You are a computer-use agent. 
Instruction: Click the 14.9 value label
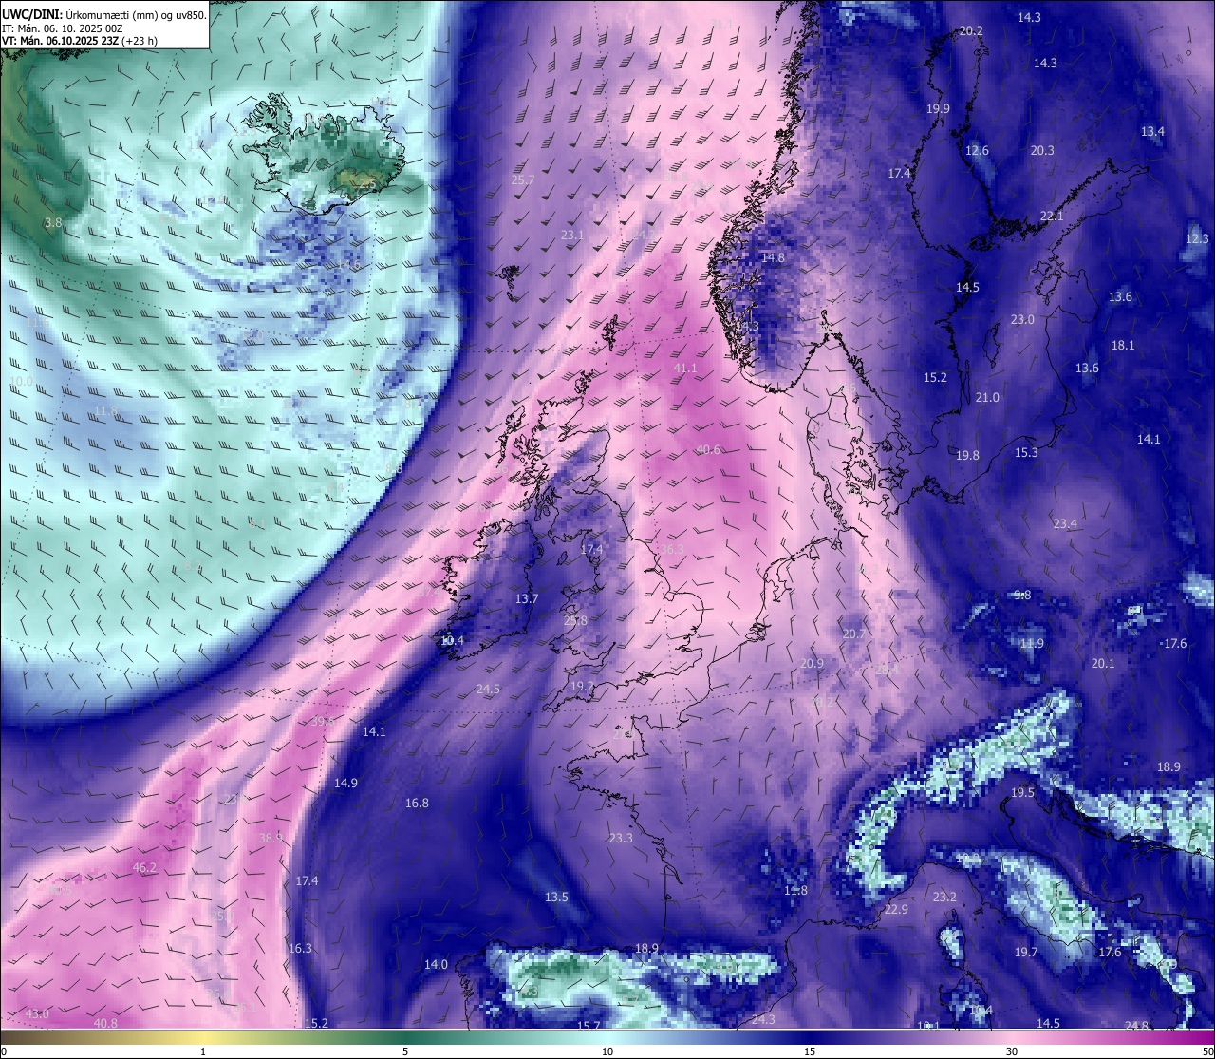pos(346,783)
